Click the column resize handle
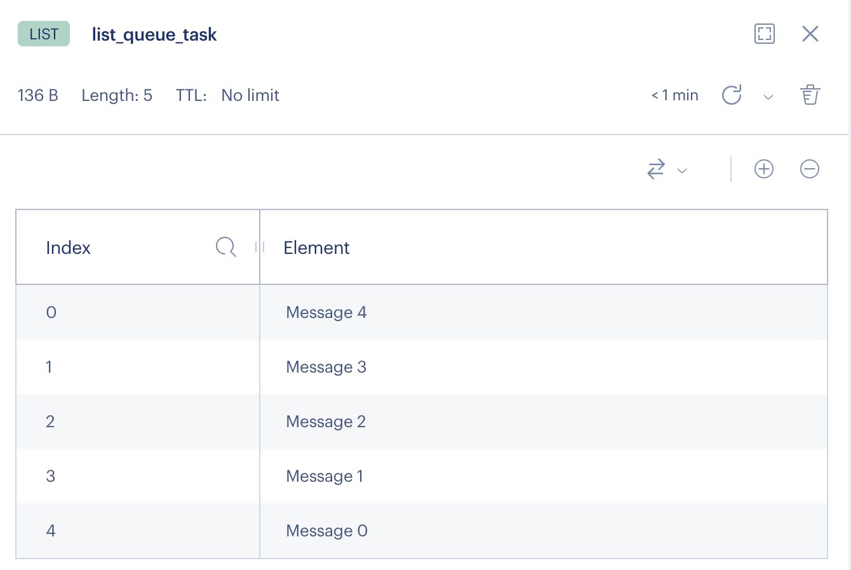The width and height of the screenshot is (851, 570). pos(259,247)
